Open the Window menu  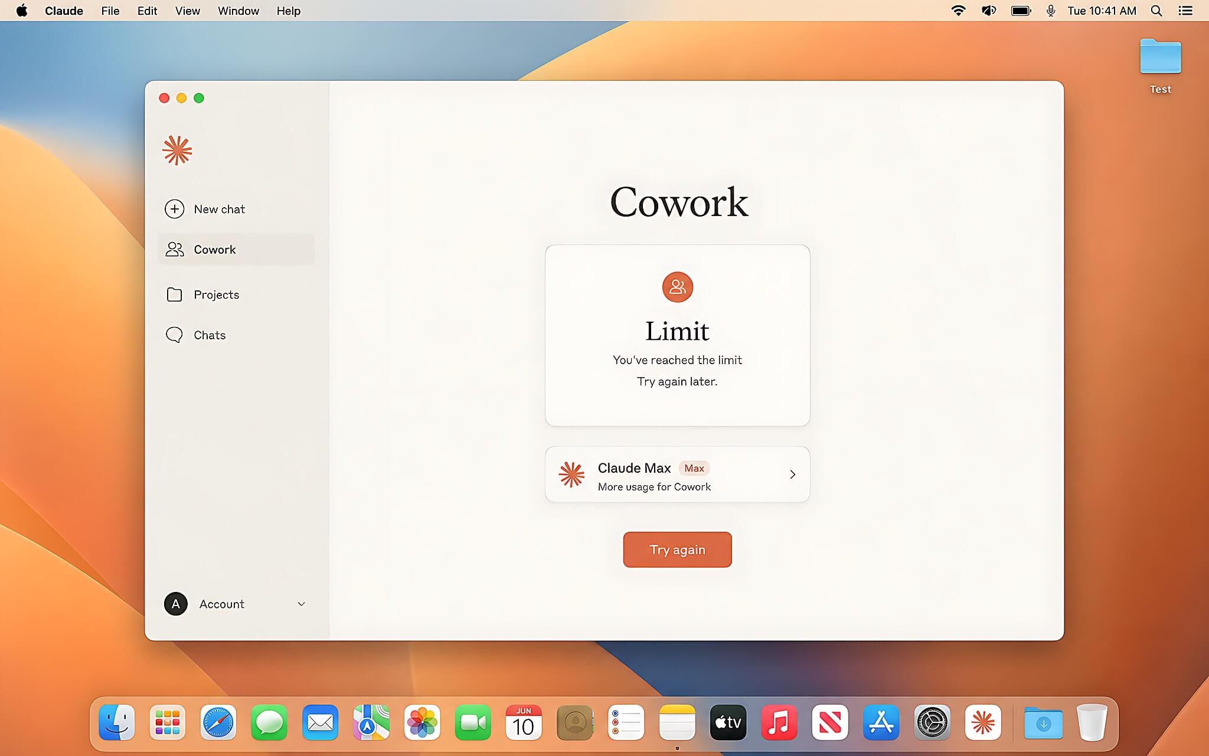pyautogui.click(x=238, y=11)
